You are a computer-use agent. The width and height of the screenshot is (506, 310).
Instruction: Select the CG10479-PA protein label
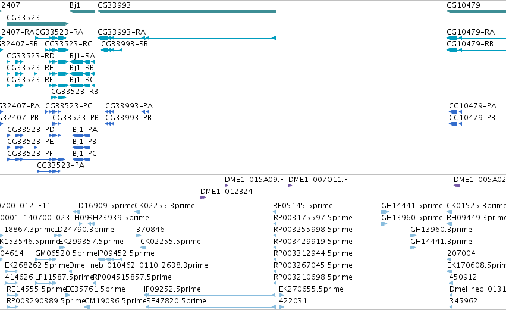(473, 106)
